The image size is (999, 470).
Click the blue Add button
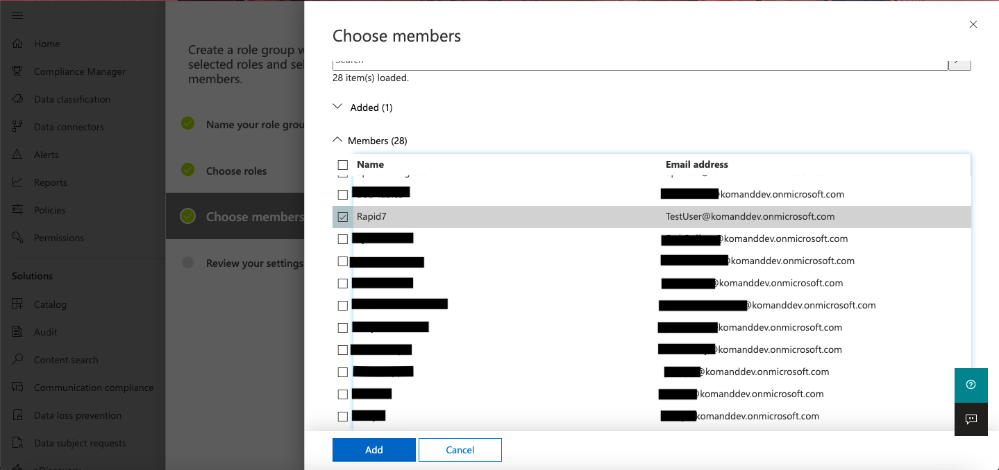click(373, 450)
